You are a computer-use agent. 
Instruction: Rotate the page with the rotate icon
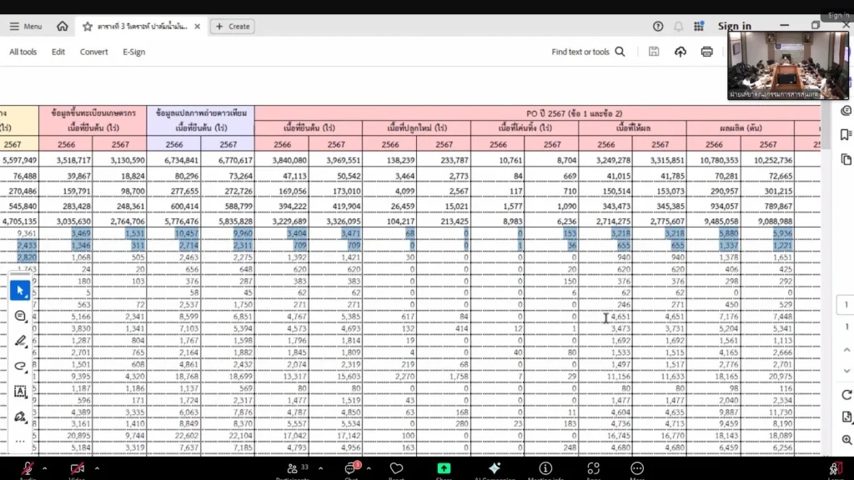pos(846,394)
